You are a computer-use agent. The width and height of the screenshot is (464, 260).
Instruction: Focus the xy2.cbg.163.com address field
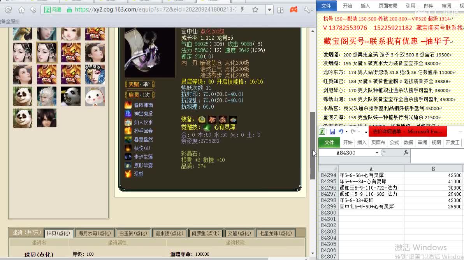(155, 9)
